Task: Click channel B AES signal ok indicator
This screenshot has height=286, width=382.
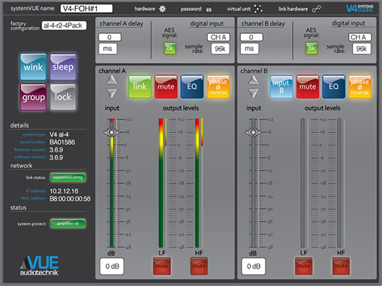Action: click(x=312, y=48)
